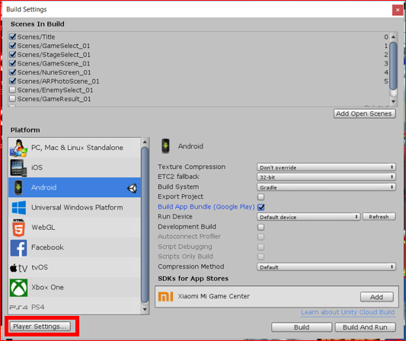The image size is (406, 341).
Task: Click the Unity logo on the Android row
Action: click(132, 188)
